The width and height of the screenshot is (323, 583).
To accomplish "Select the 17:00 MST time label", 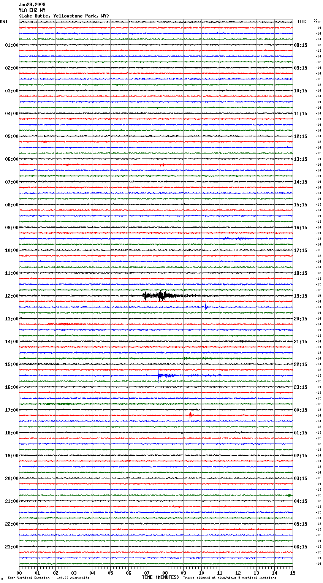I will (11, 410).
